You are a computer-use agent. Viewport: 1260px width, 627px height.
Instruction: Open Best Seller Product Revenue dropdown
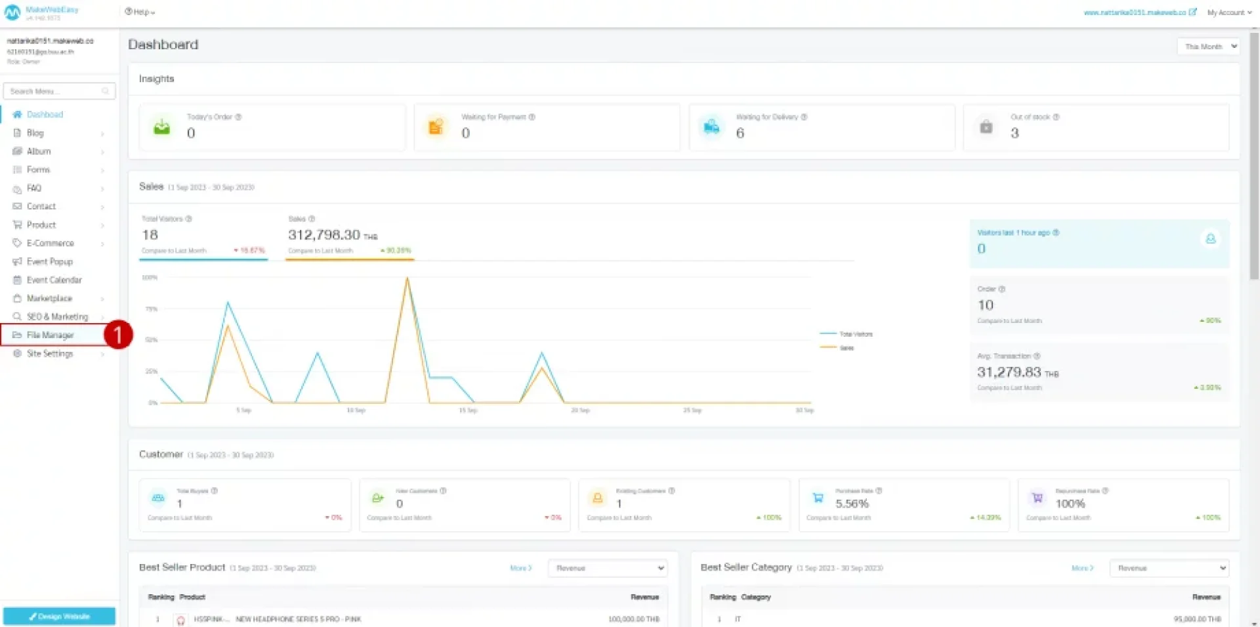(608, 568)
